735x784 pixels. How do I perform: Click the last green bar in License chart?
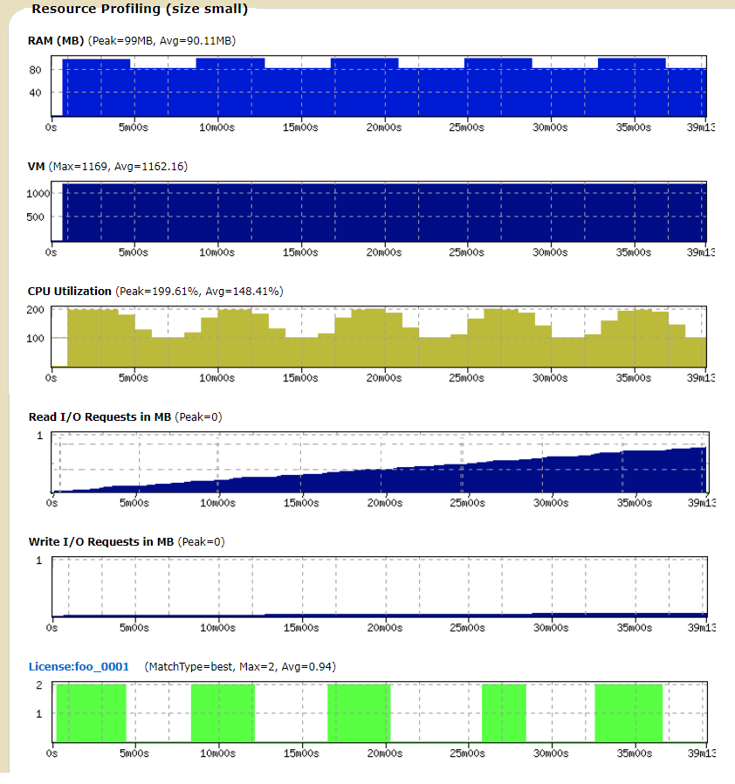pyautogui.click(x=629, y=712)
